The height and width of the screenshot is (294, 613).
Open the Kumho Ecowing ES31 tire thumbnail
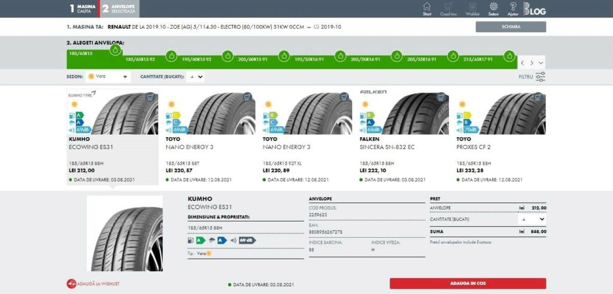(x=125, y=114)
